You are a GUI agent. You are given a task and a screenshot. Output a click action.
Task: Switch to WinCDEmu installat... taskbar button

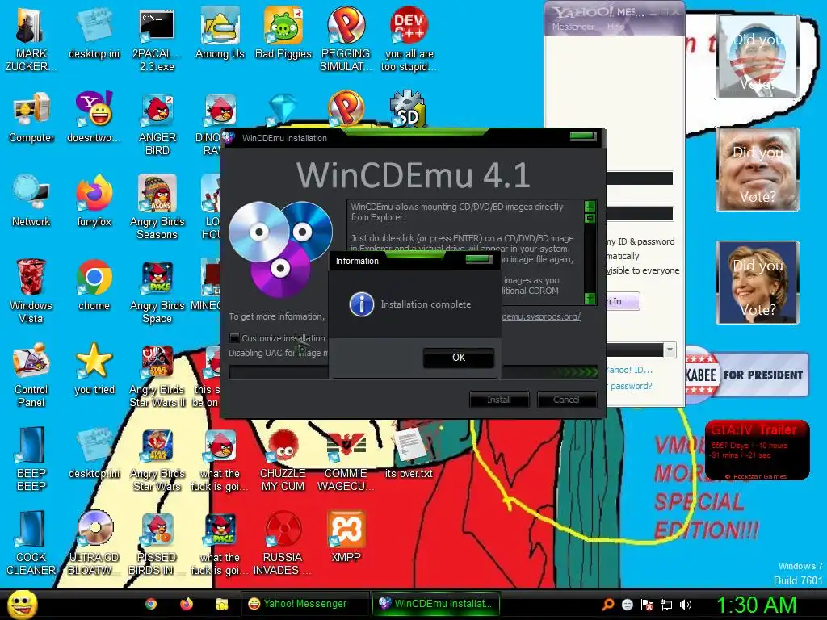click(435, 604)
